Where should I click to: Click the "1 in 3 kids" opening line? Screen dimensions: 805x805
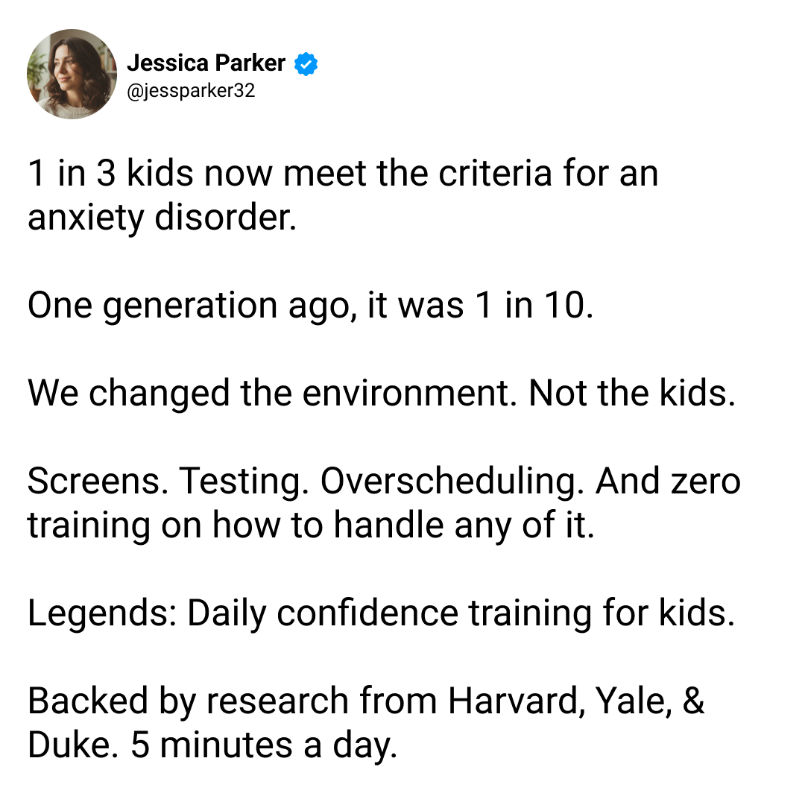coord(343,173)
